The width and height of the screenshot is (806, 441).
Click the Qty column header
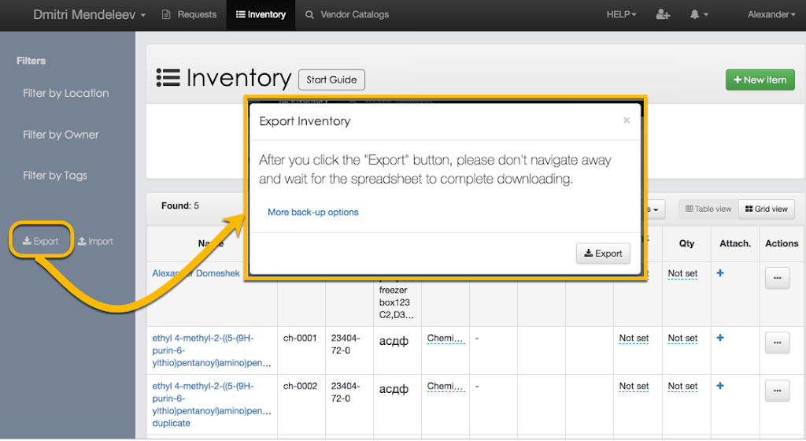click(686, 243)
